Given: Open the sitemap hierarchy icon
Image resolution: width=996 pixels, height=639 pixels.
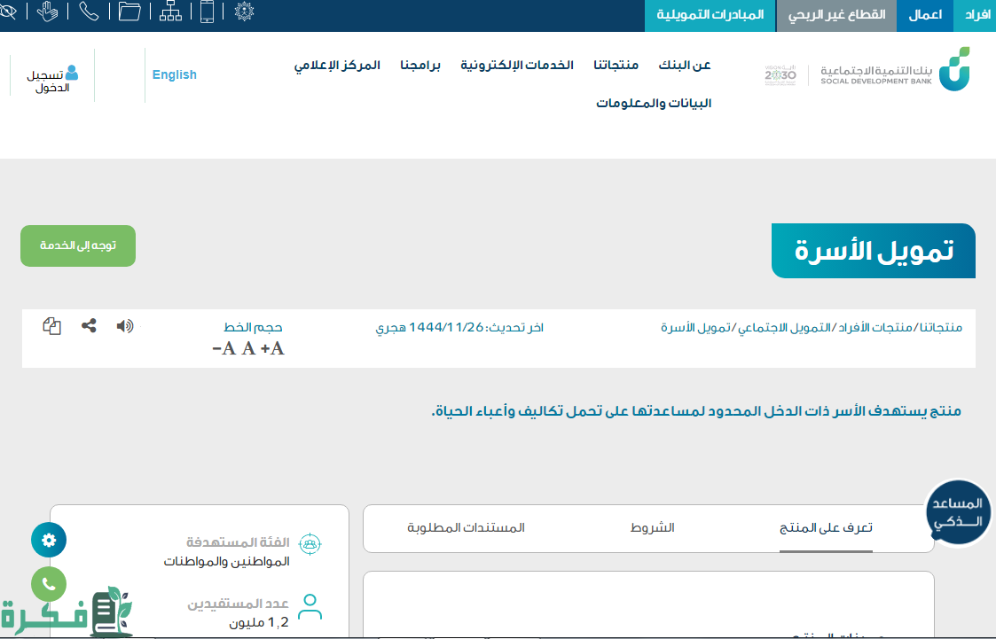Looking at the screenshot, I should pyautogui.click(x=170, y=12).
